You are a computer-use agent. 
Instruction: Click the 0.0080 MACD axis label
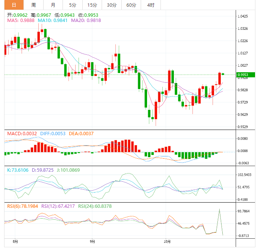[243, 139]
